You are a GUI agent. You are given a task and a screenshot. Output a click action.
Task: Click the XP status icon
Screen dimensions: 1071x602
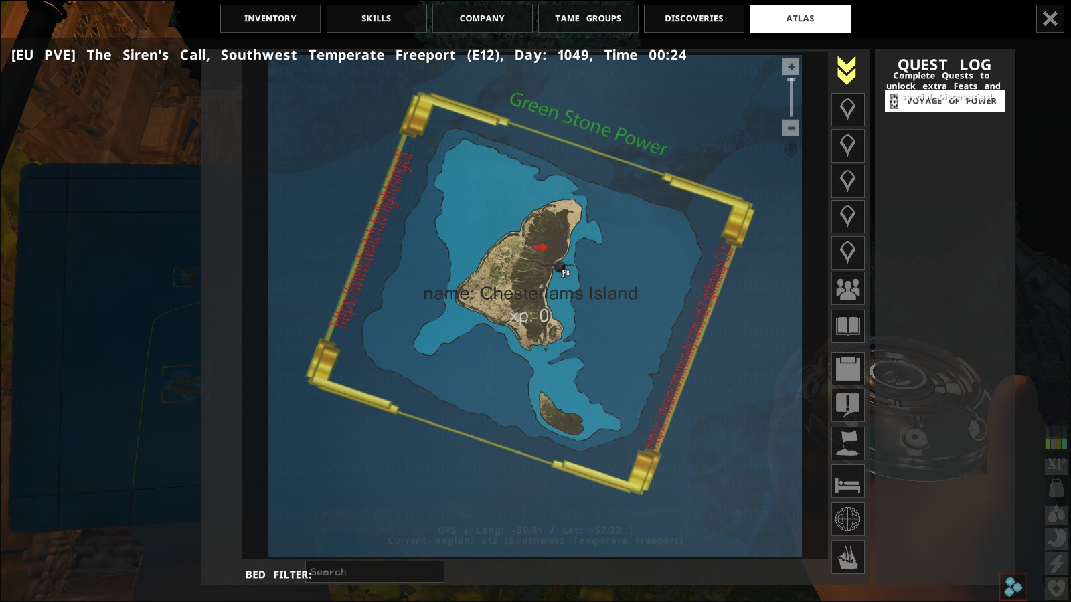[x=1056, y=464]
